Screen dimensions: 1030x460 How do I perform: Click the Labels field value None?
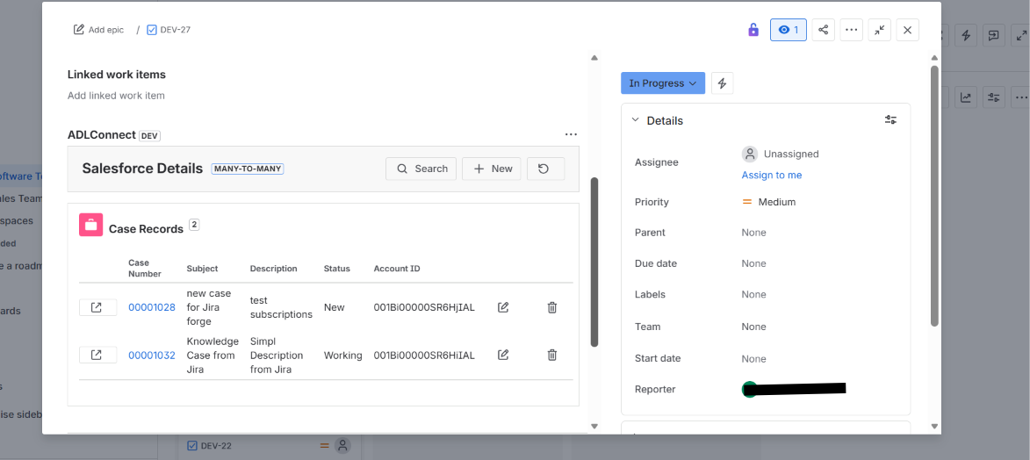pos(753,294)
